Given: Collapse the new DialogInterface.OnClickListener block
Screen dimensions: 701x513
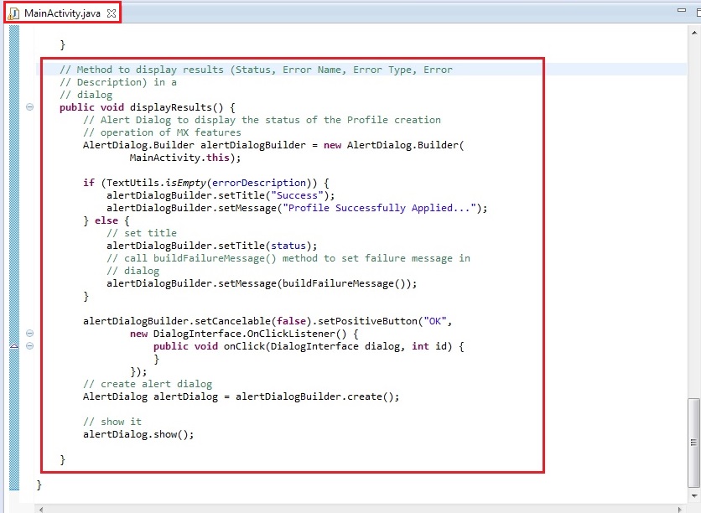Looking at the screenshot, I should tap(30, 334).
